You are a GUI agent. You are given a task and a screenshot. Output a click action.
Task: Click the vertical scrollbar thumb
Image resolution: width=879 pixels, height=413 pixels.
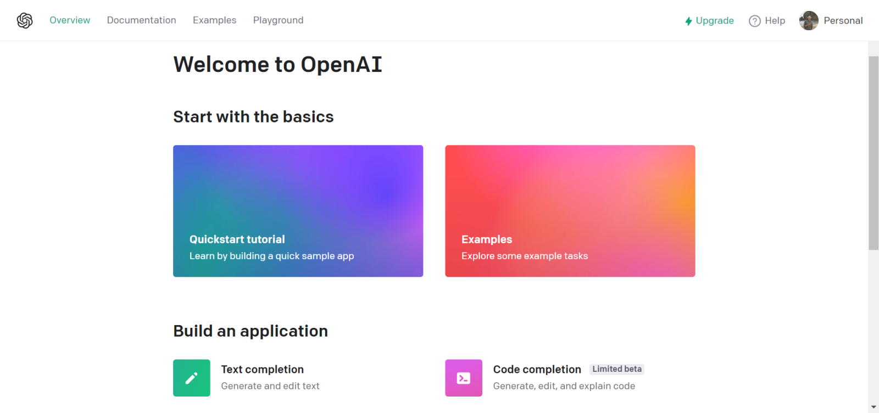[x=873, y=153]
